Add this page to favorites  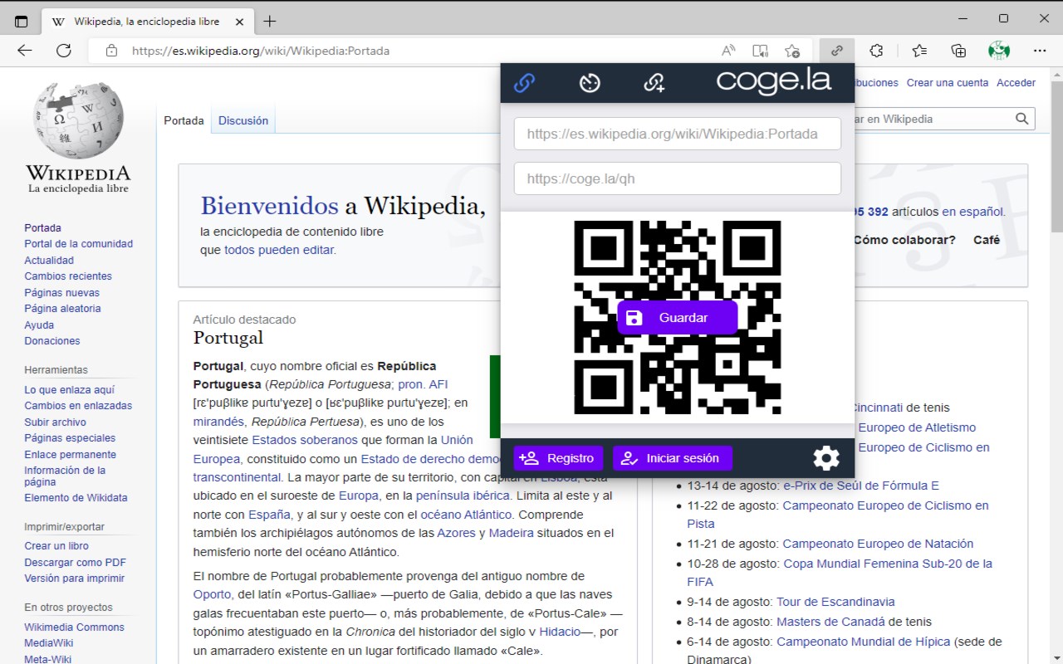[x=792, y=51]
